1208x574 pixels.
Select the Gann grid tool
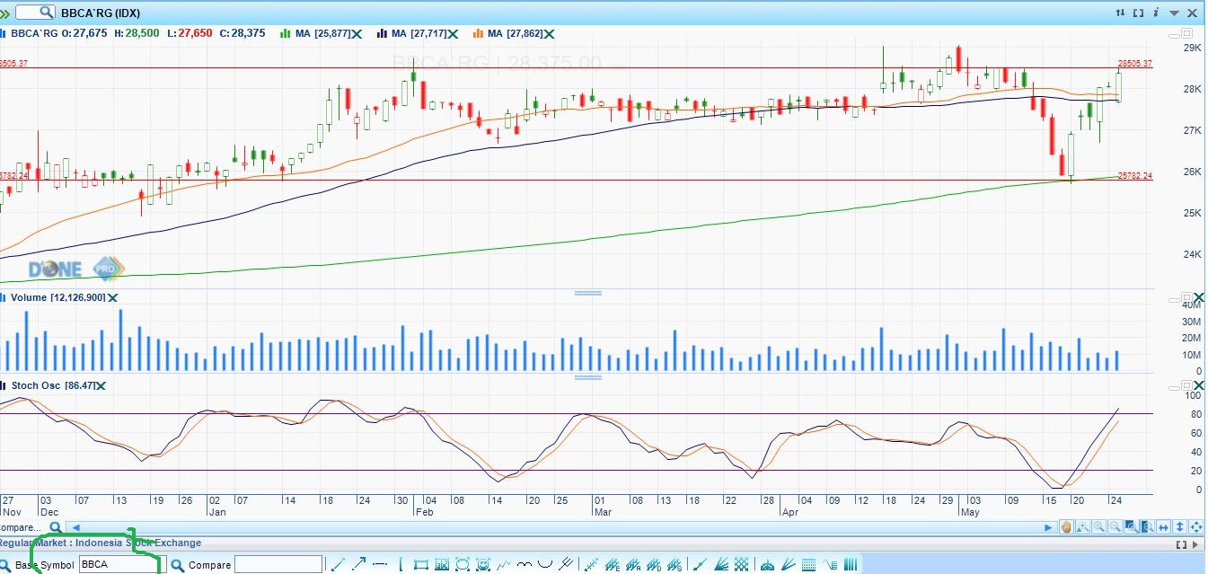[741, 564]
